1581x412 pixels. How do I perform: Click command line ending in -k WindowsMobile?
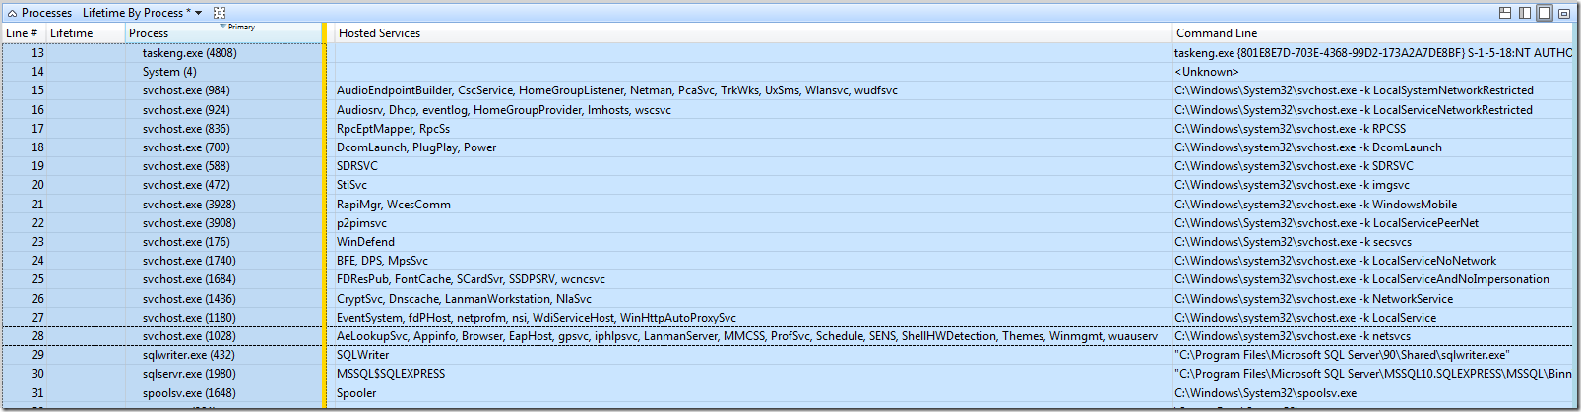(1316, 205)
